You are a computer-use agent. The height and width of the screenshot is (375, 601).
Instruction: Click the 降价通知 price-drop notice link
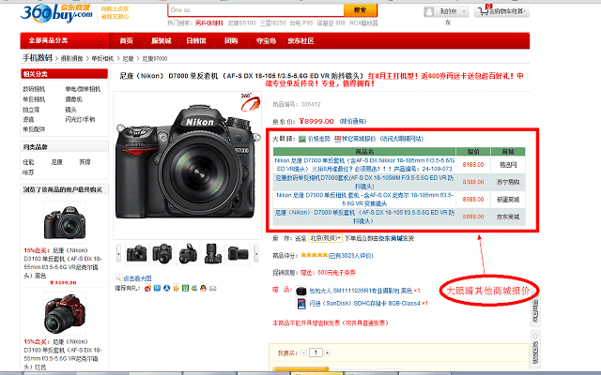(353, 121)
